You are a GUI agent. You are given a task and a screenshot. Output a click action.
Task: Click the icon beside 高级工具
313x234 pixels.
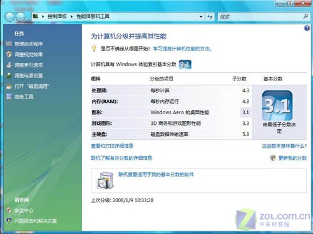(9, 97)
